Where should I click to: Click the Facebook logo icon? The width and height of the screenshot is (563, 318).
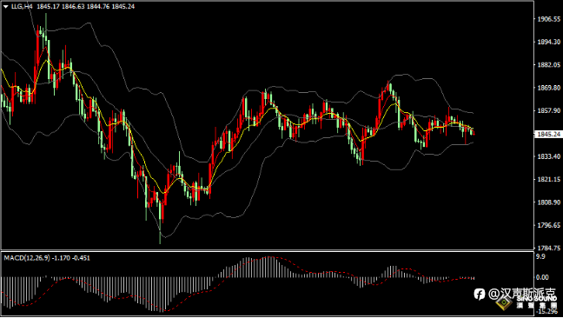click(x=480, y=295)
